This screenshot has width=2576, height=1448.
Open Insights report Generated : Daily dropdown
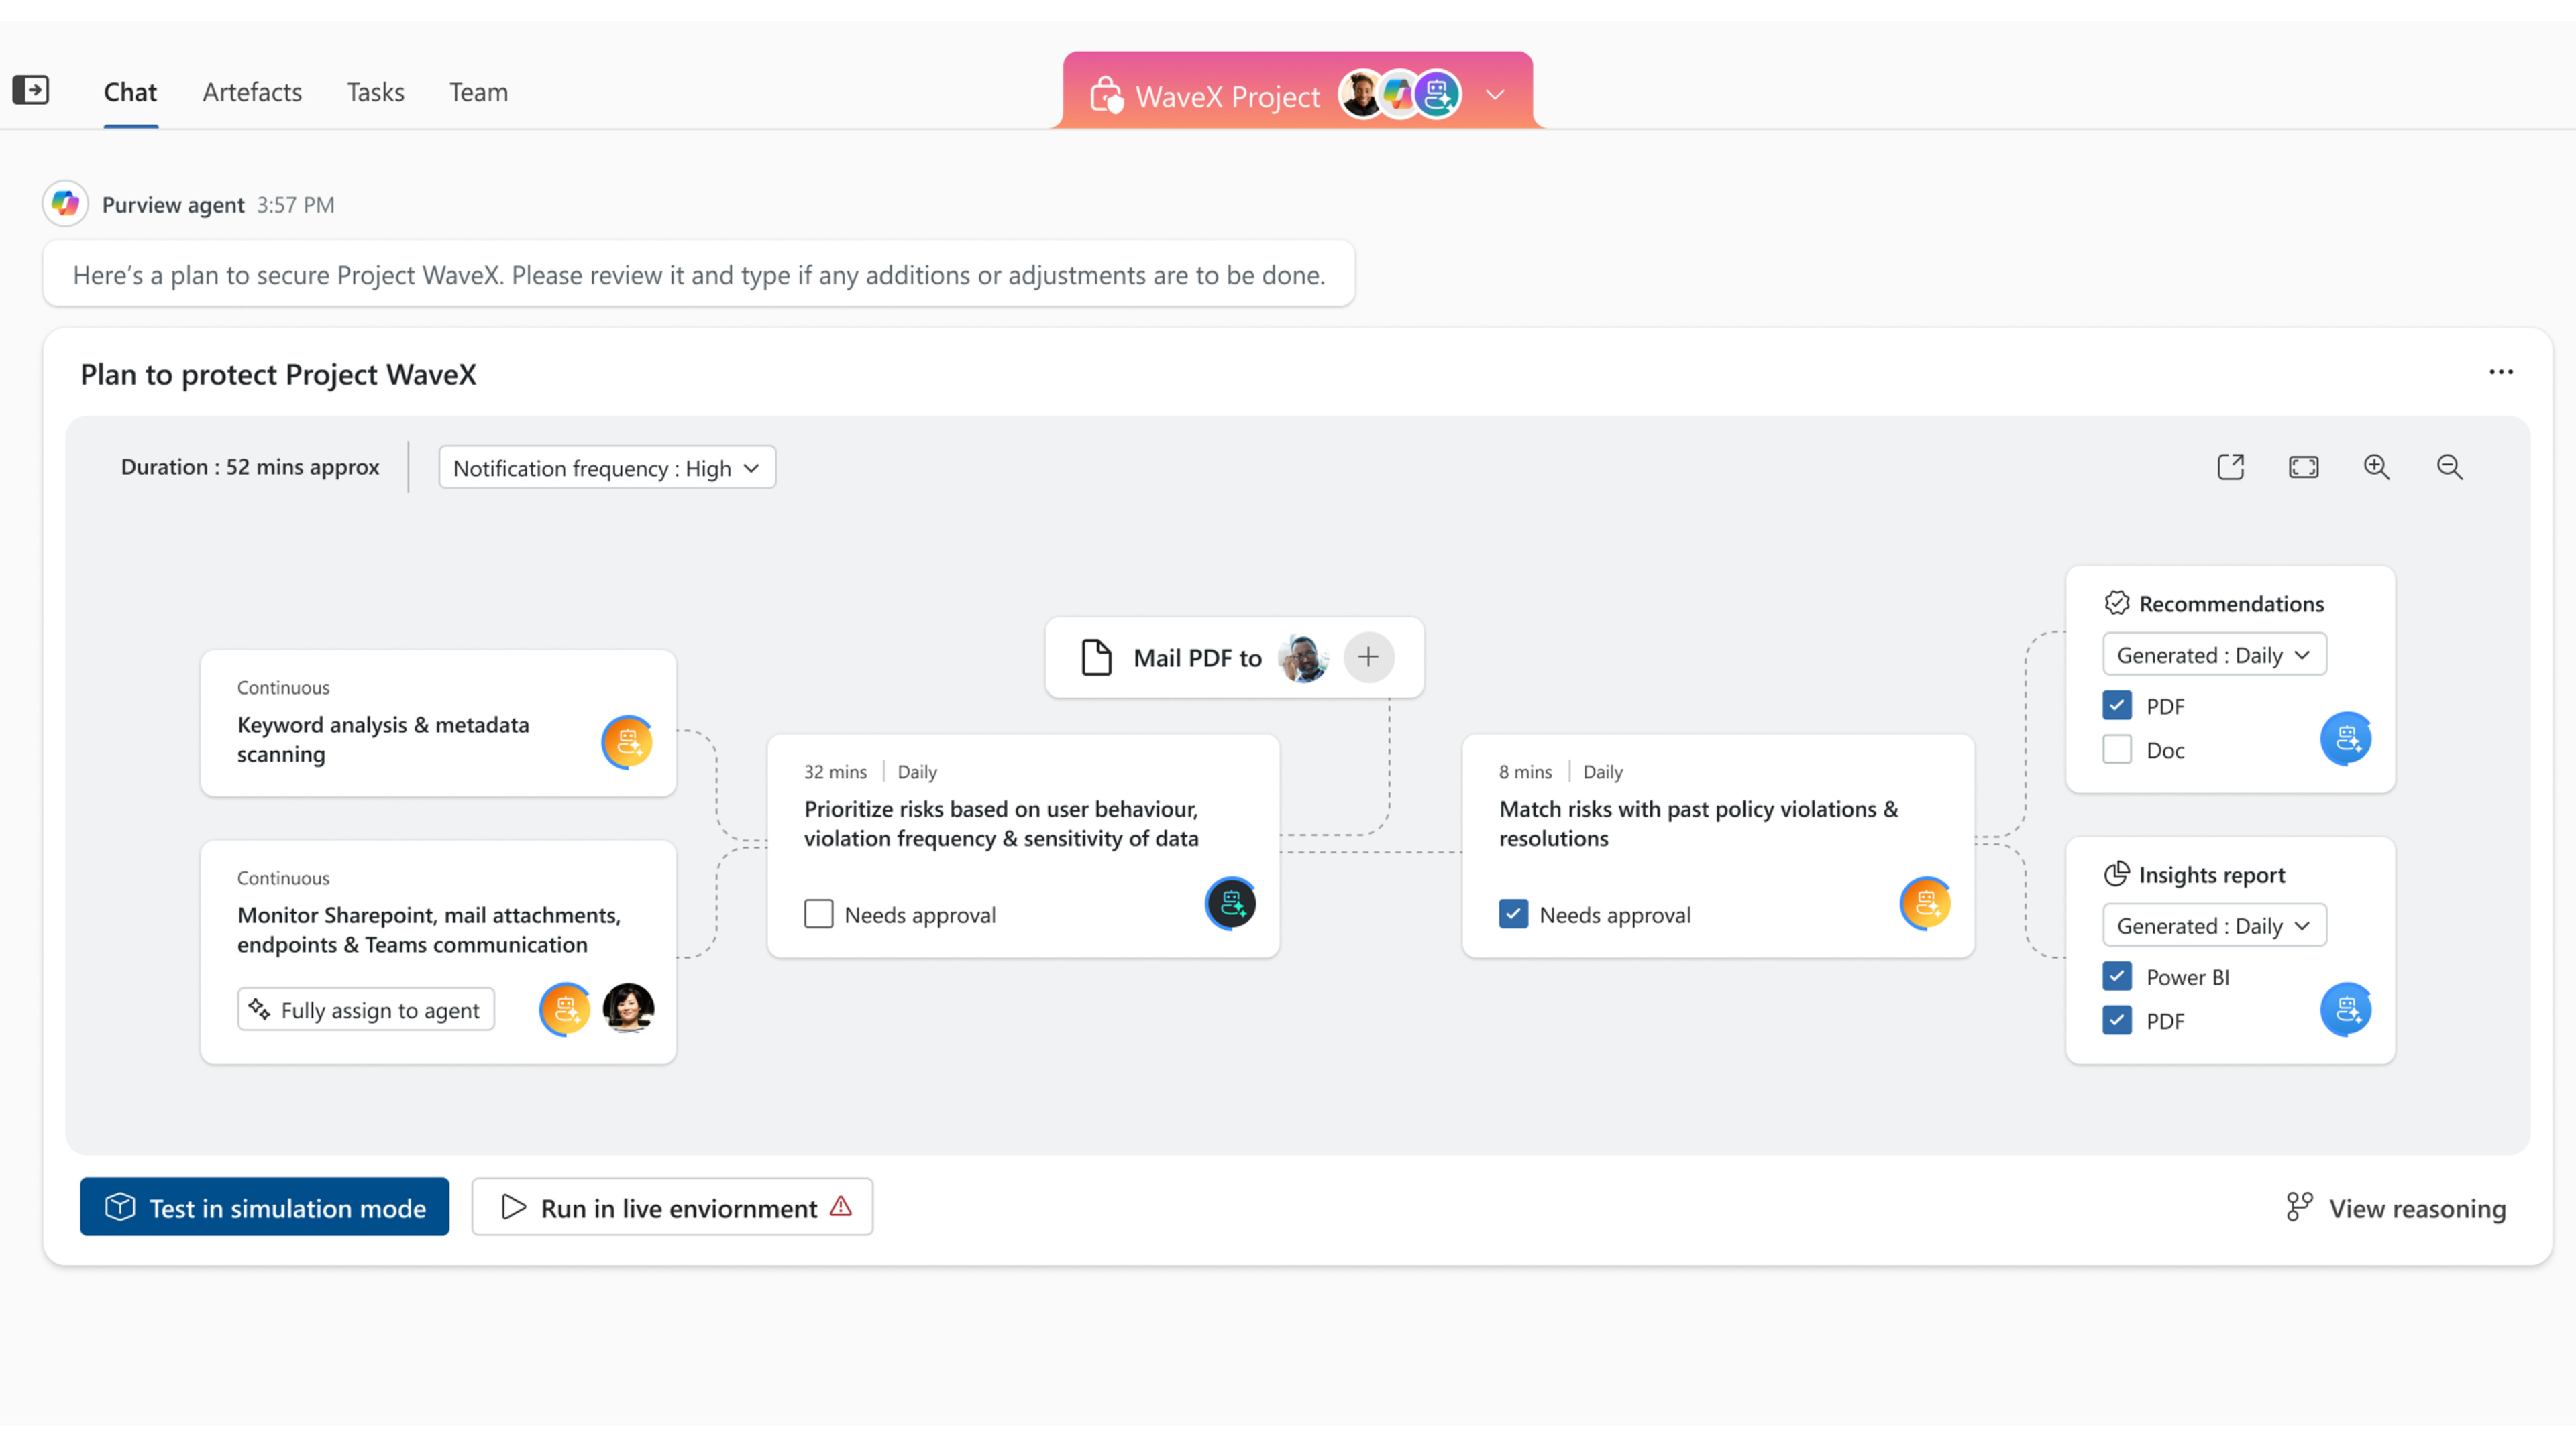coord(2215,925)
